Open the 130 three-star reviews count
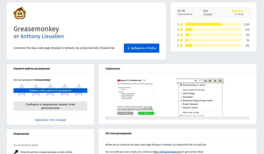The image size is (264, 154). 247,35
